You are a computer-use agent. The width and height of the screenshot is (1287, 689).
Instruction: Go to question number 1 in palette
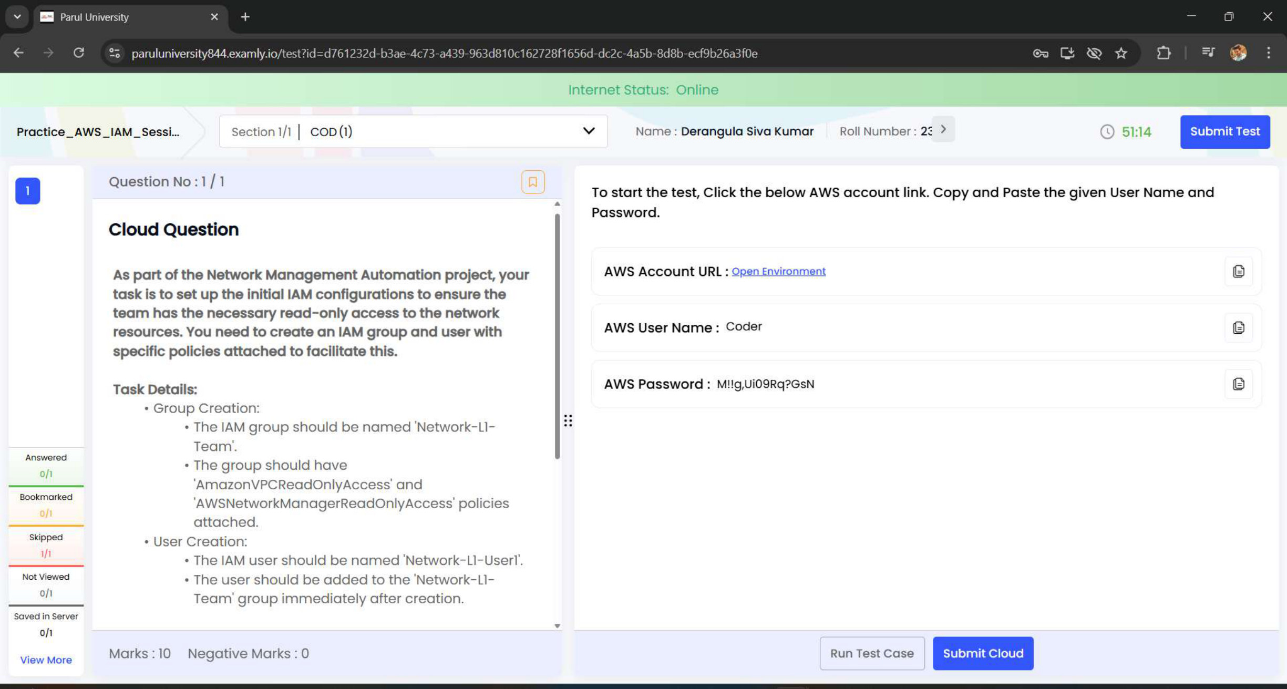(x=28, y=191)
